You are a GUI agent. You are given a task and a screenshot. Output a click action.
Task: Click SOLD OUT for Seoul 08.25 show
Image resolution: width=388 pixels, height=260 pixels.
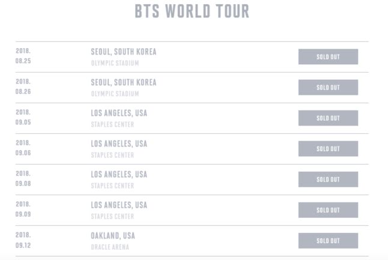[x=328, y=57]
